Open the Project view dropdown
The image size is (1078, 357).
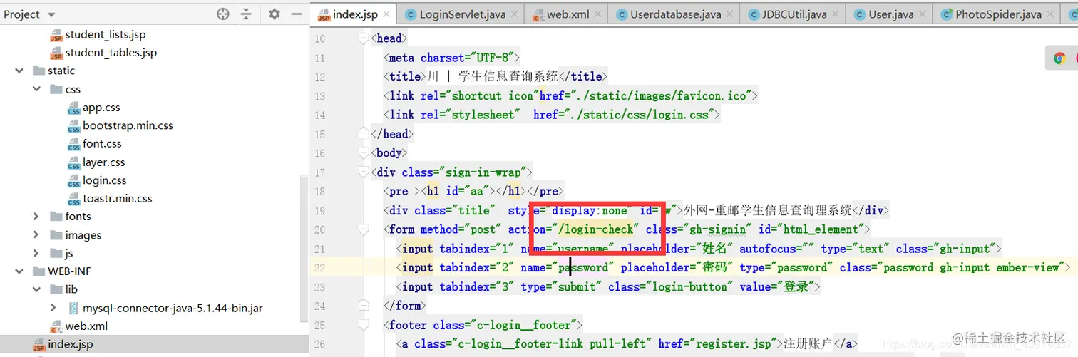[29, 14]
